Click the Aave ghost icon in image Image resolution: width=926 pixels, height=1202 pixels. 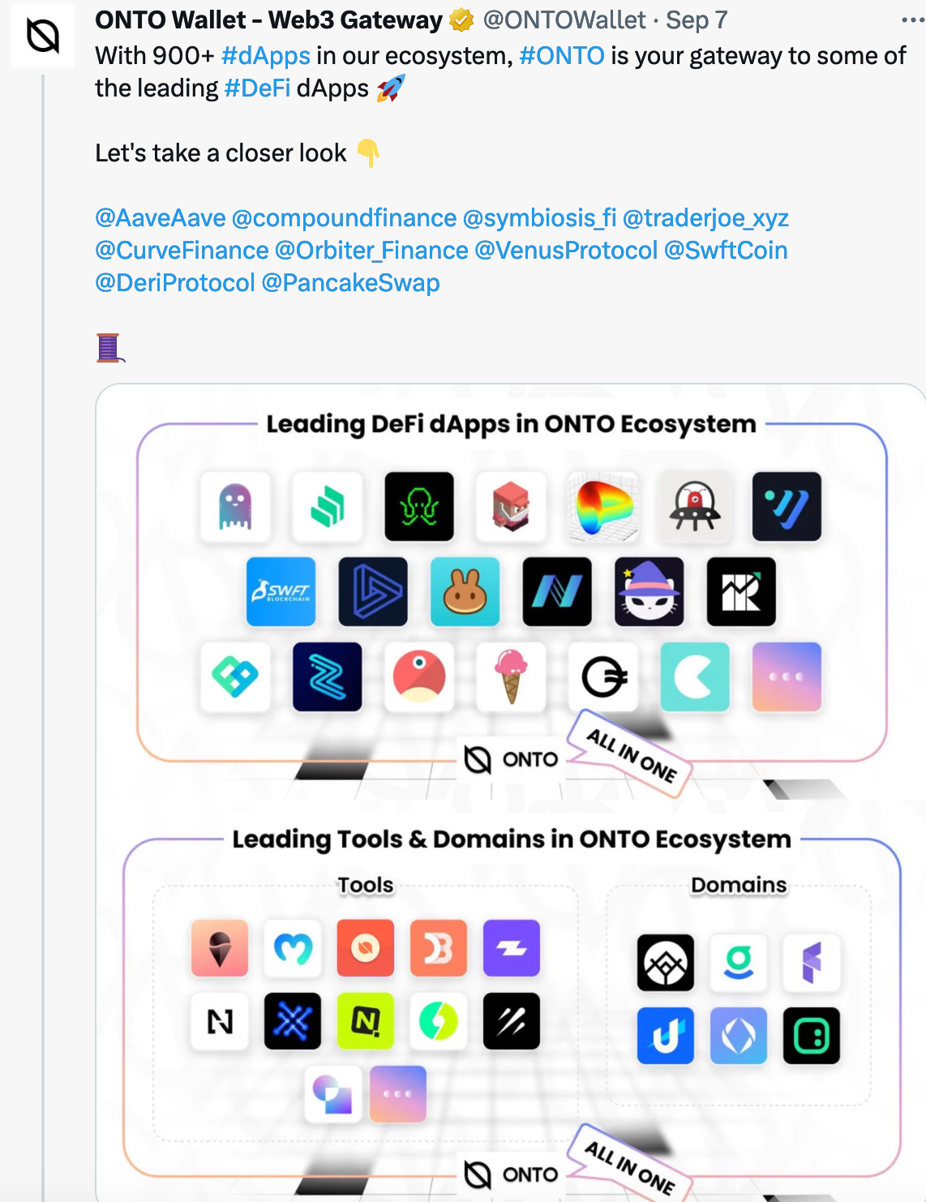pos(235,506)
